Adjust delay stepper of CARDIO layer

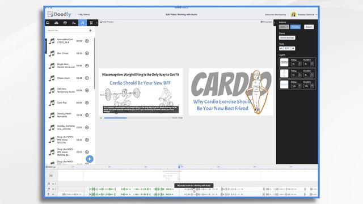point(300,64)
